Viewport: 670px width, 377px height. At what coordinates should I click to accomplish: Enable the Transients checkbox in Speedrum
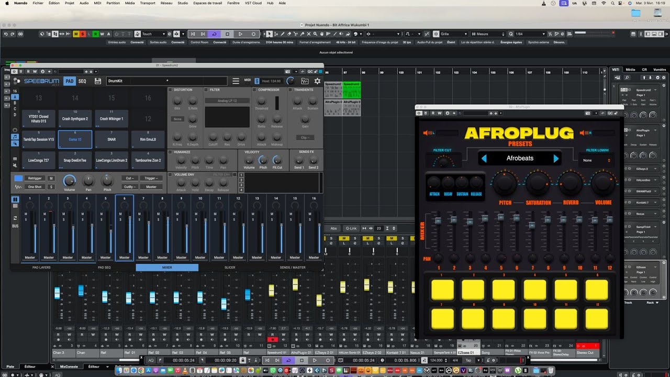tap(291, 90)
